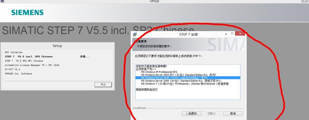Image resolution: width=309 pixels, height=120 pixels.
Task: Click the S7-PCT V2.3 entry in Setup
Action: tap(12, 70)
